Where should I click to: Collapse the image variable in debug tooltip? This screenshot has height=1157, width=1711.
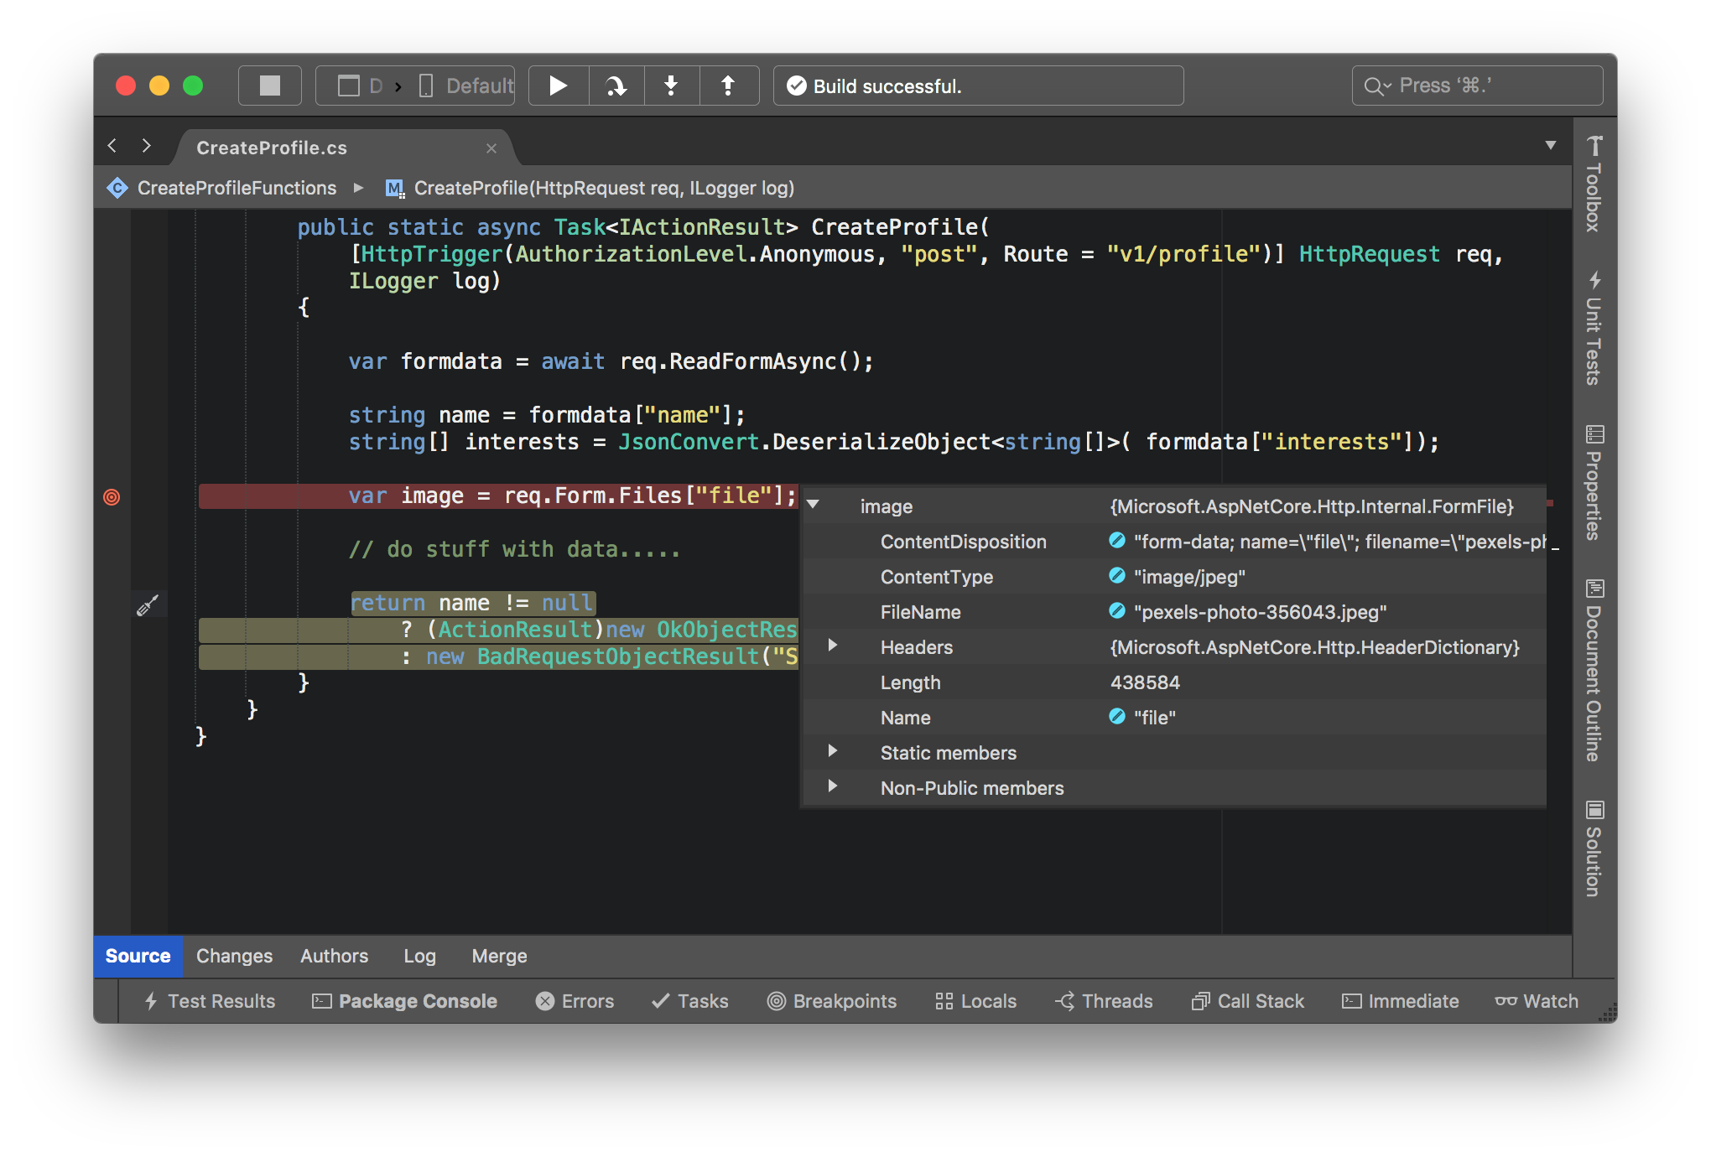click(813, 505)
